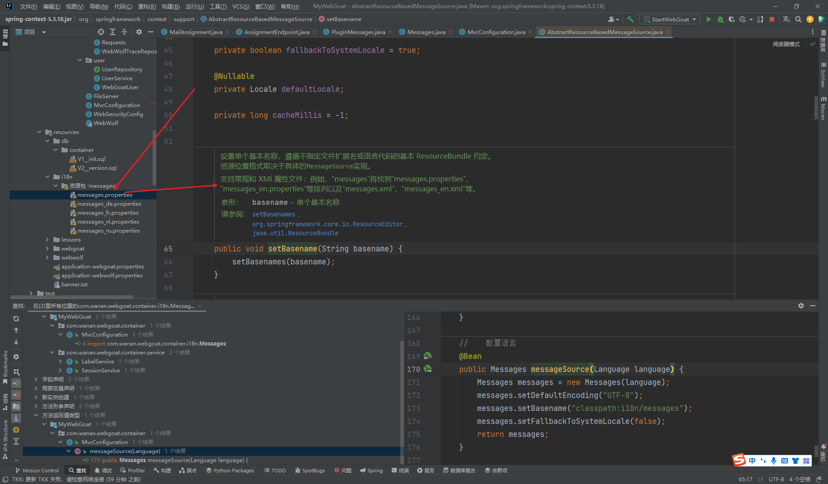Open the 重构(R) menu
The height and width of the screenshot is (484, 828).
pos(147,6)
